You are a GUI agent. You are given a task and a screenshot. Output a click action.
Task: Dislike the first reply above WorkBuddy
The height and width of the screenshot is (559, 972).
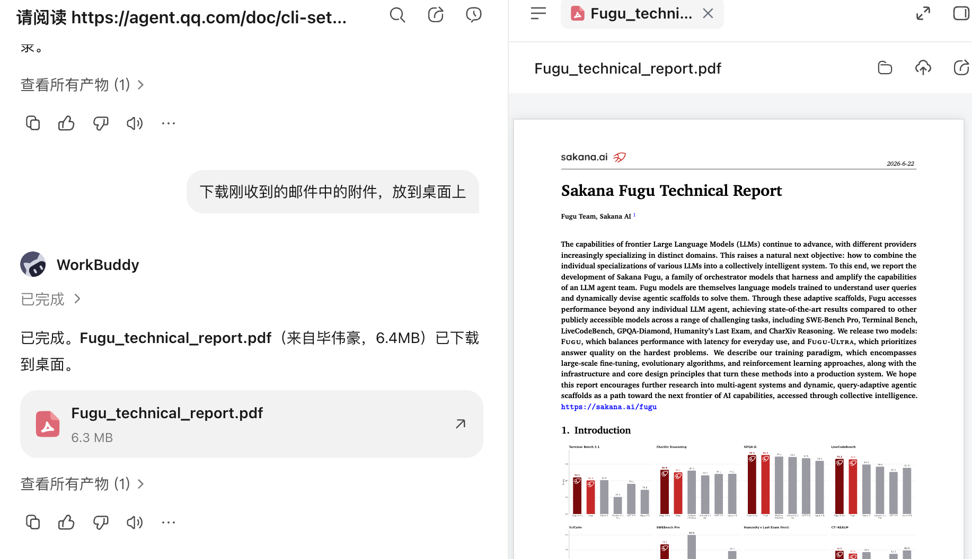(100, 123)
